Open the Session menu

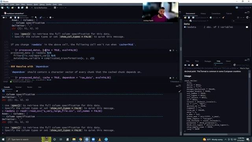pyautogui.click(x=30, y=4)
